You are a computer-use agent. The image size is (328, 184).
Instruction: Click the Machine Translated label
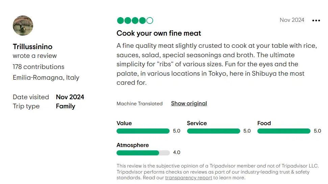tap(140, 104)
